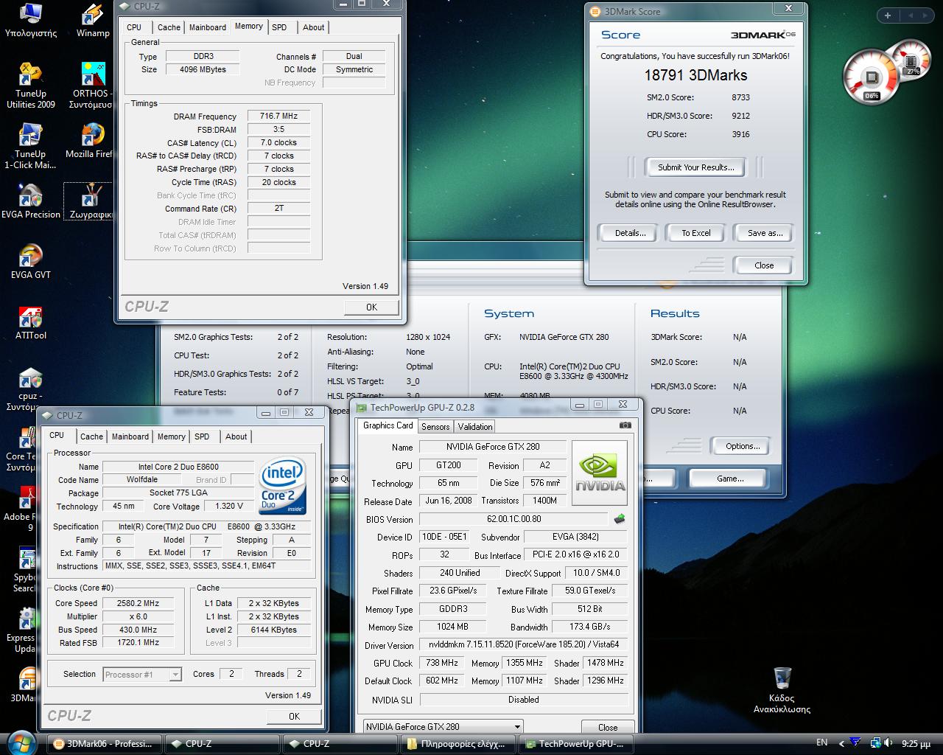This screenshot has height=755, width=943.
Task: Open Mozilla Firefox desktop icon
Action: click(90, 141)
